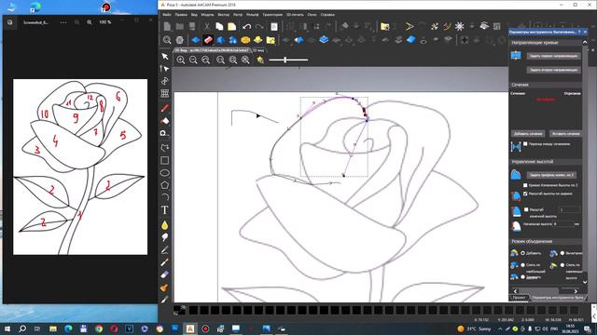Enable the curve height change by Z checkbox
597x335 pixels.
click(525, 185)
